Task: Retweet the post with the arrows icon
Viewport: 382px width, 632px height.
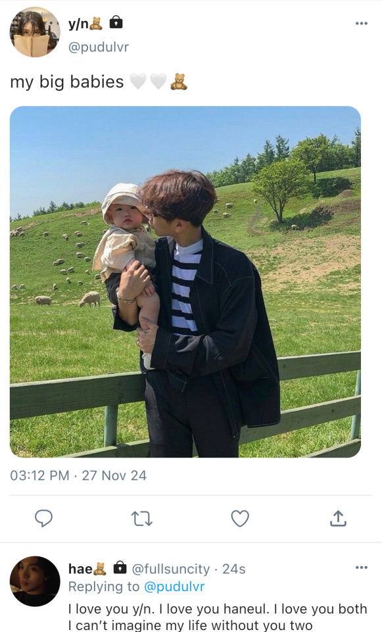Action: (142, 519)
